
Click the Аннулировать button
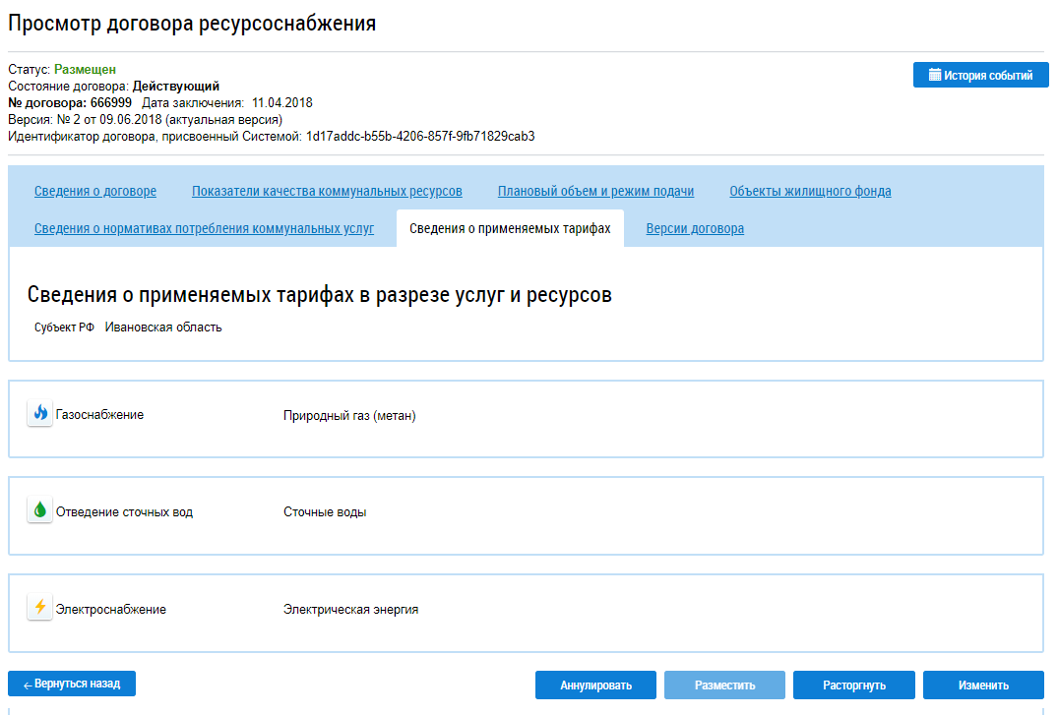pyautogui.click(x=595, y=685)
